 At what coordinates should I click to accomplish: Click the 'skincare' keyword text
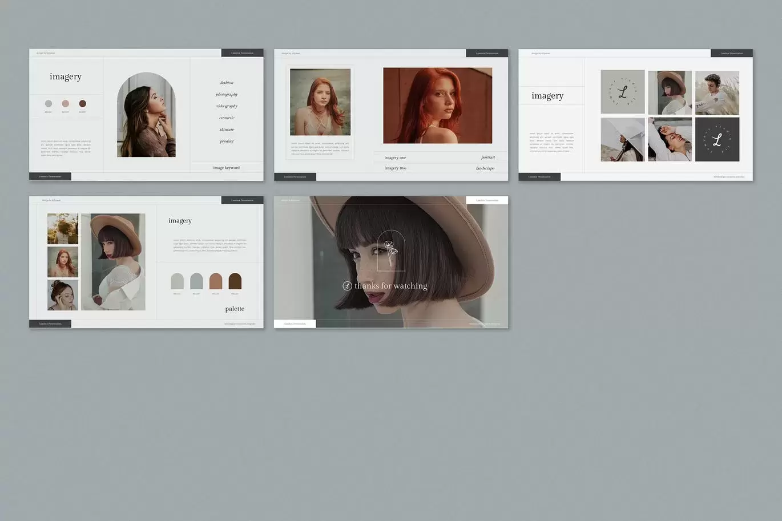pos(227,130)
